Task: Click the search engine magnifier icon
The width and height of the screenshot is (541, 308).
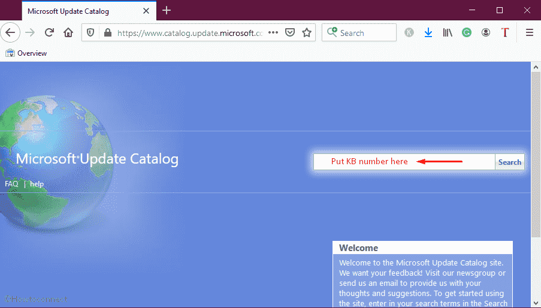Action: pos(332,32)
